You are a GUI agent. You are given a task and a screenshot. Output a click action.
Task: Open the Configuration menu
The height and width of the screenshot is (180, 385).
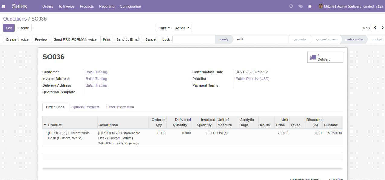click(x=130, y=6)
